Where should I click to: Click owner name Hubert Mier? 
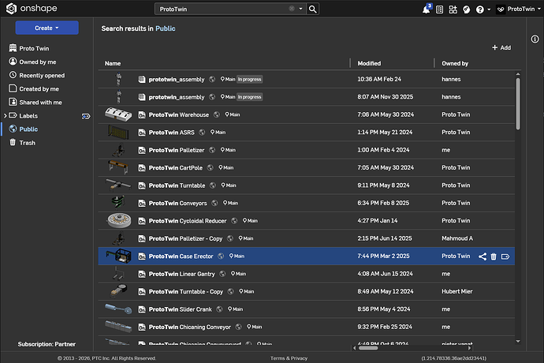point(457,291)
